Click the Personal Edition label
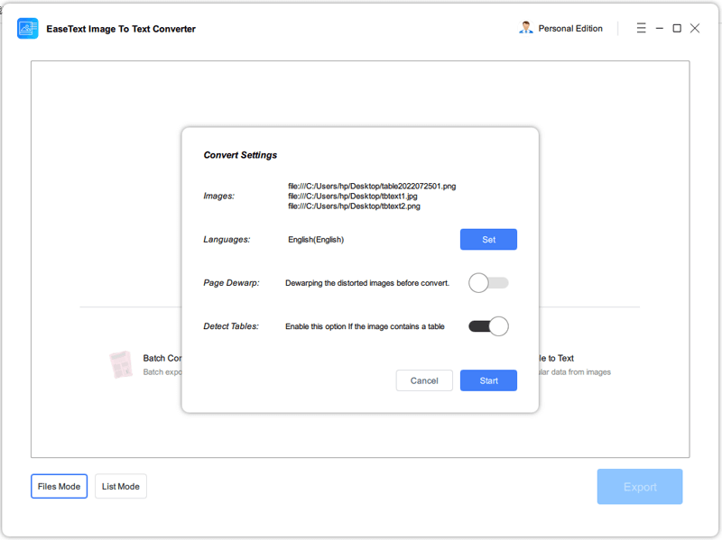This screenshot has height=540, width=722. click(x=570, y=29)
